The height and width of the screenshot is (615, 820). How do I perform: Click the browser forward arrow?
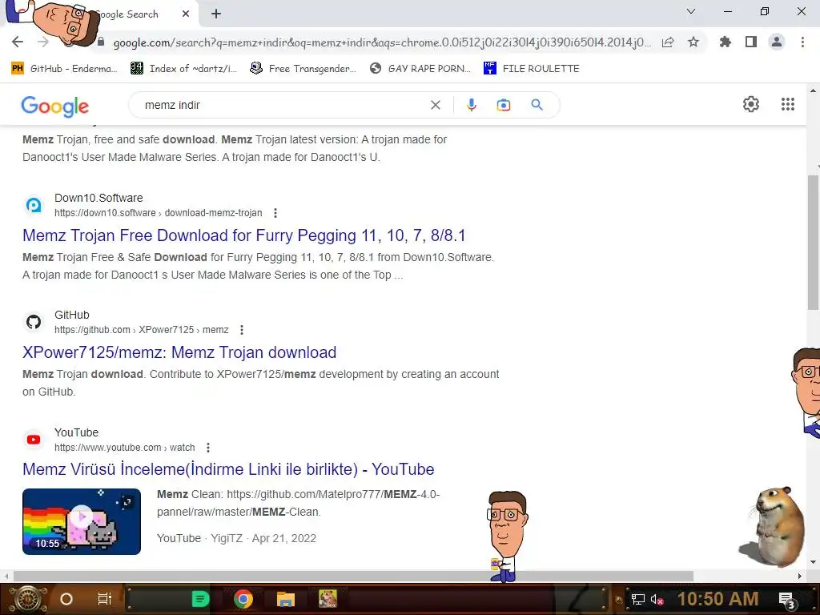[43, 42]
